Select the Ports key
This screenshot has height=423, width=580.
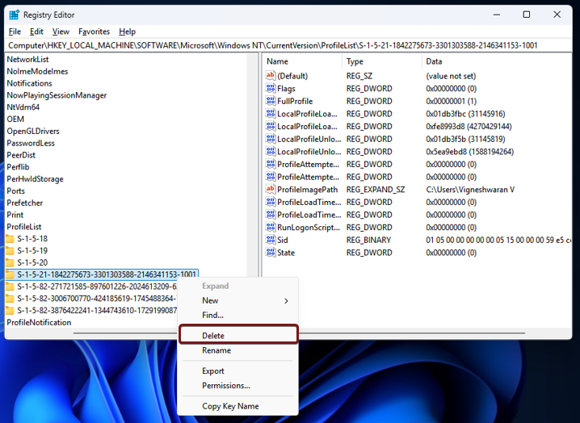pyautogui.click(x=15, y=191)
